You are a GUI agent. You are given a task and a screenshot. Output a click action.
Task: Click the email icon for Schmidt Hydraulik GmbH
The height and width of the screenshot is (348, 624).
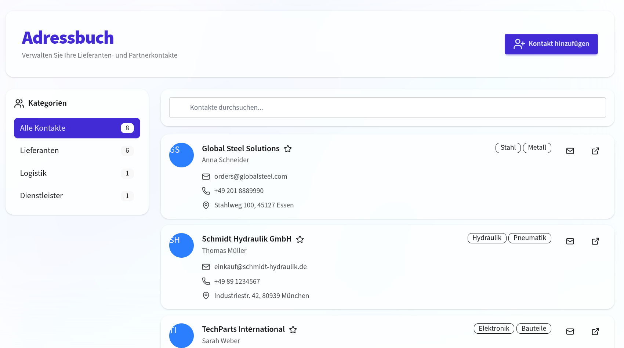(570, 241)
